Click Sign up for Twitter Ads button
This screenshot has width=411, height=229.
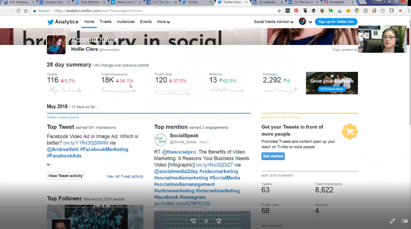click(x=336, y=22)
